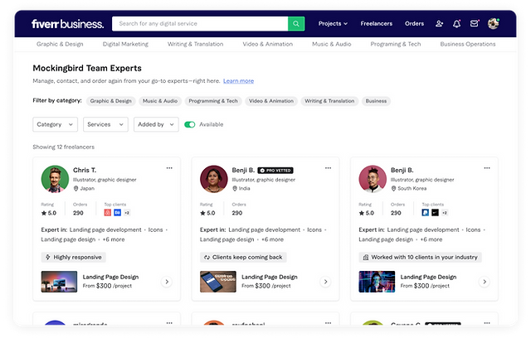
Task: Open the three-dot menu on India Benji B. card
Action: [x=329, y=168]
